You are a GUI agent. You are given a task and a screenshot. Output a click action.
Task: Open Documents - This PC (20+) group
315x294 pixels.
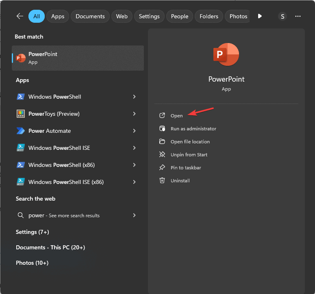[50, 247]
